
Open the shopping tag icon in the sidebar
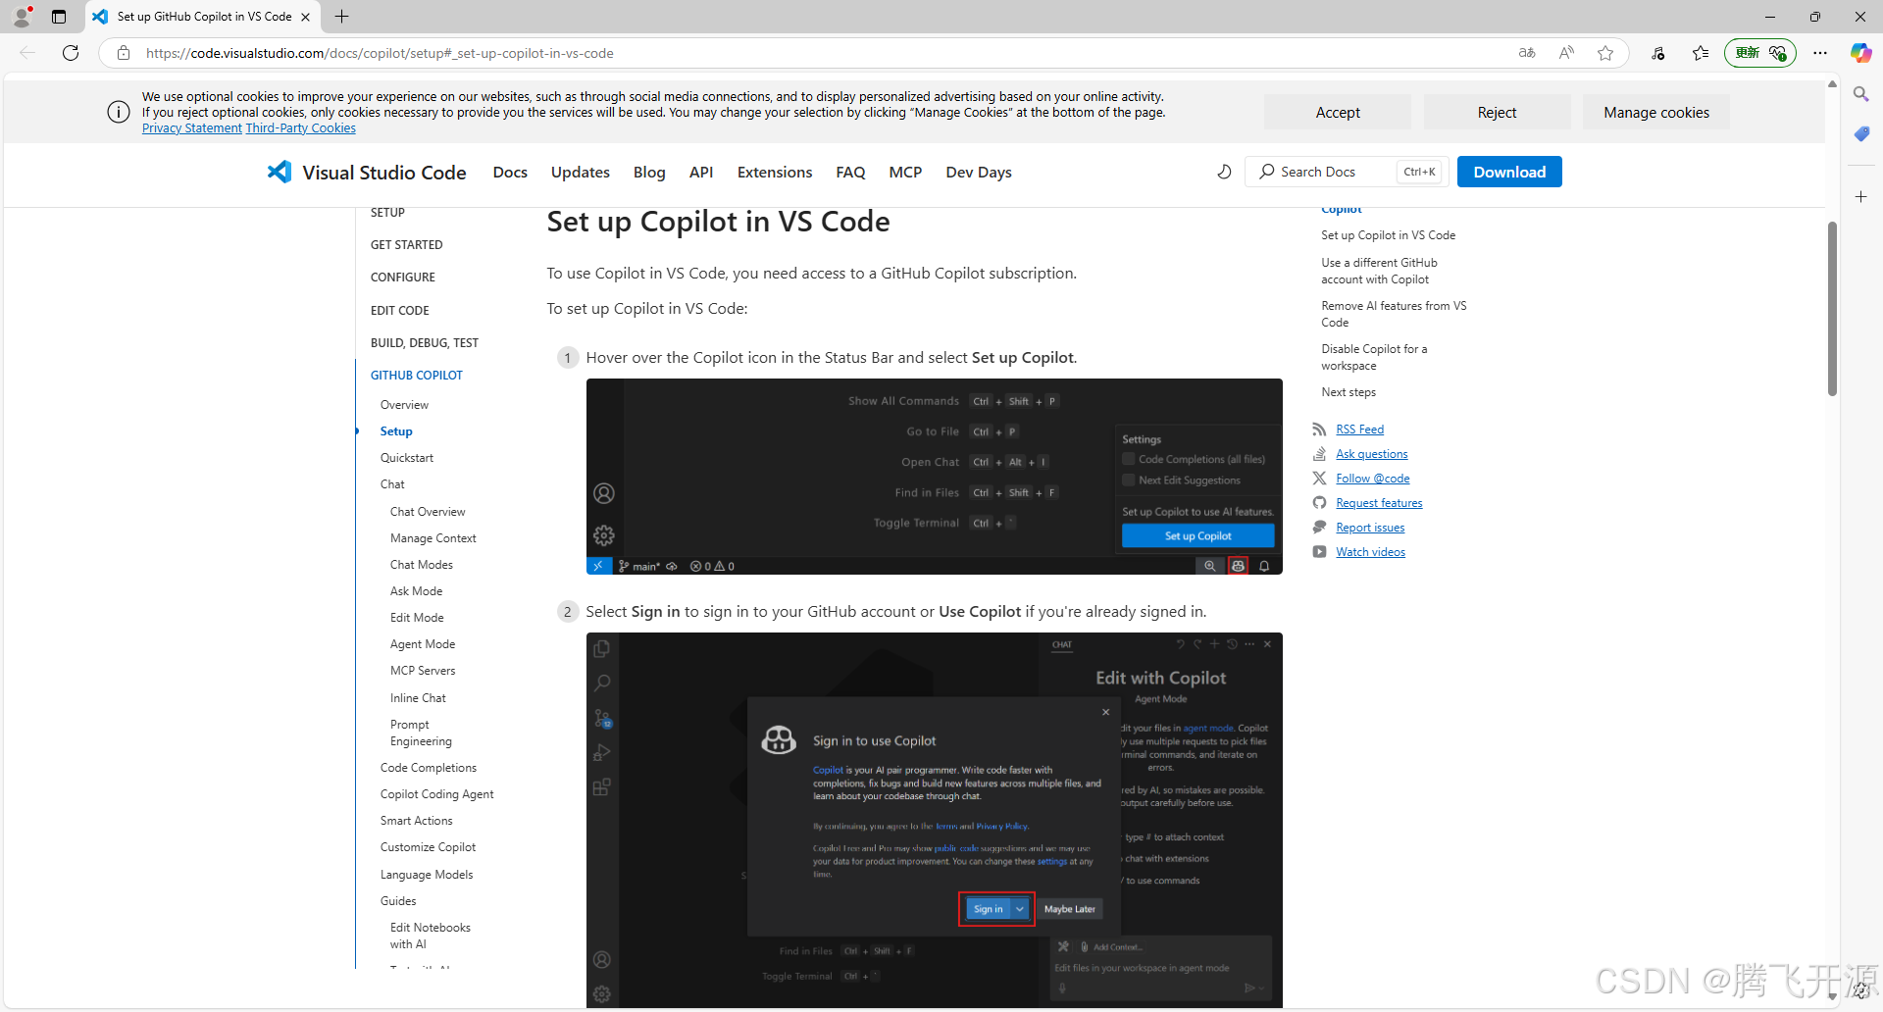tap(1860, 134)
